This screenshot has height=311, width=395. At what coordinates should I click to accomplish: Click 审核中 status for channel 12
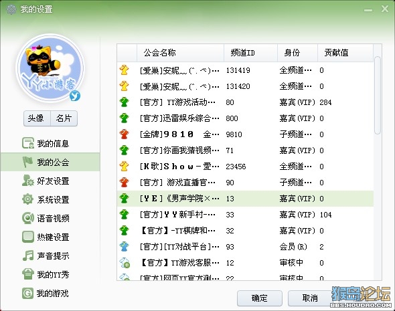tap(291, 263)
